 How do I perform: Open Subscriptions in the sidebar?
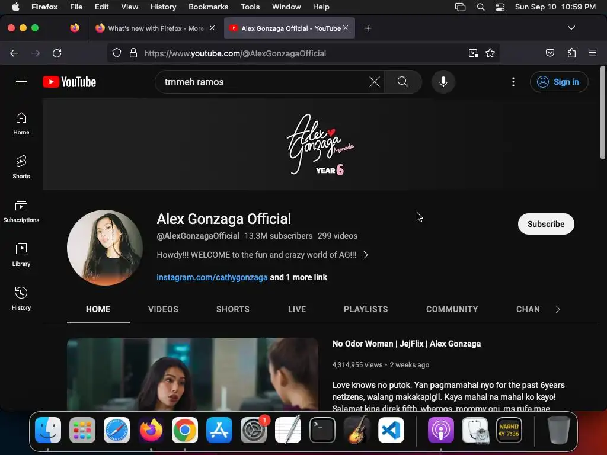click(x=21, y=212)
